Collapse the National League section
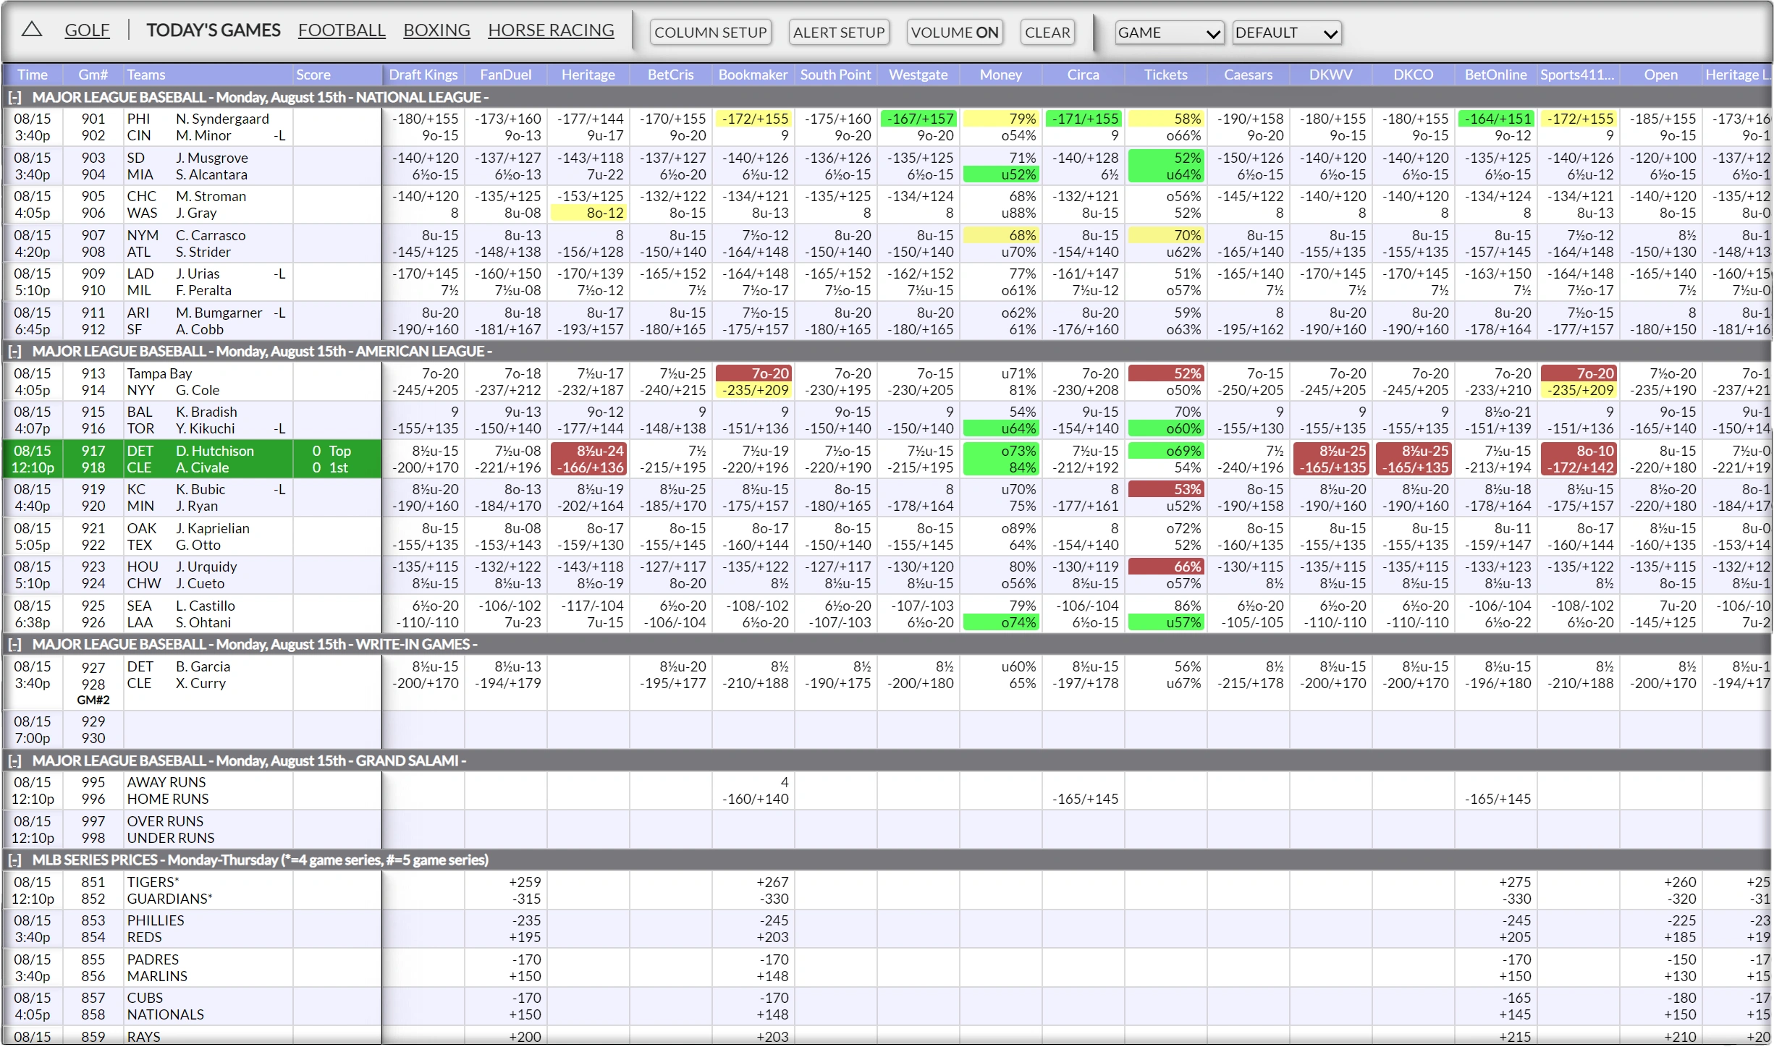This screenshot has height=1047, width=1774. (14, 98)
